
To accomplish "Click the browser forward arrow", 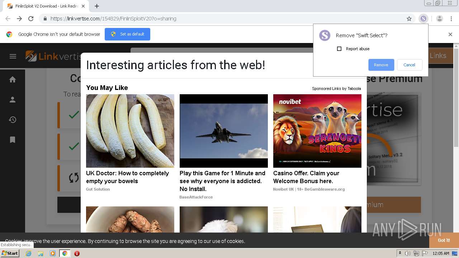I will [19, 19].
